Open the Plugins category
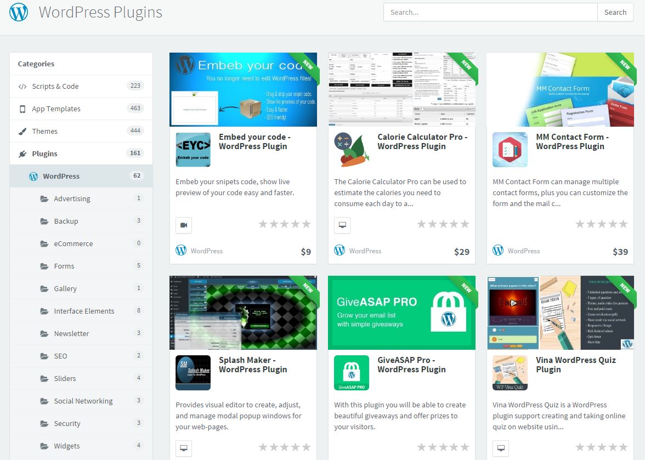This screenshot has height=460, width=645. pos(81,154)
